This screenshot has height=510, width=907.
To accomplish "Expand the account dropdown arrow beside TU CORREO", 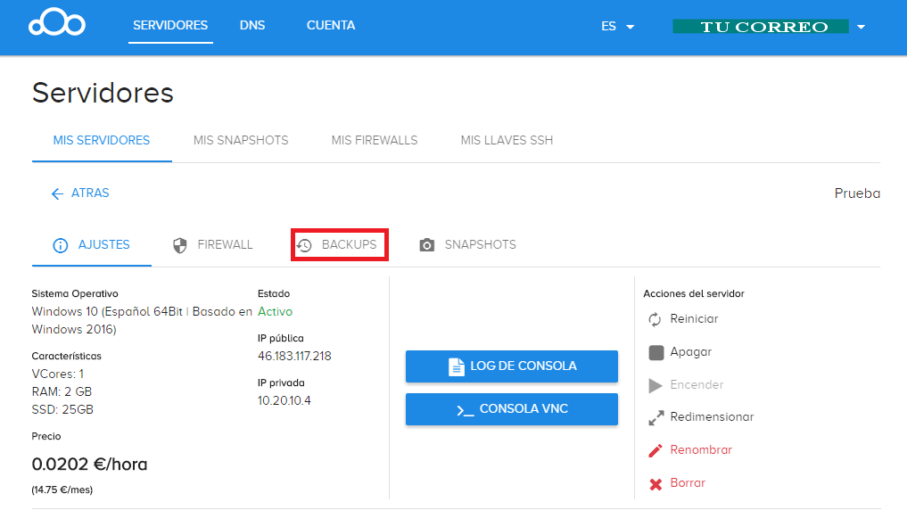I will tap(861, 27).
